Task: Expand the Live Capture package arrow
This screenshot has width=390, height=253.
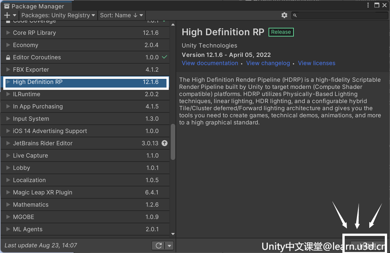Action: click(x=8, y=155)
